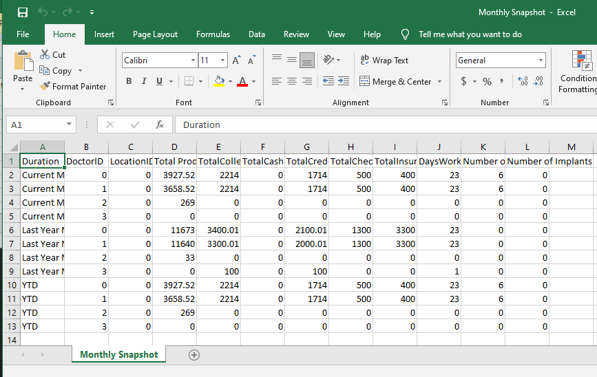Viewport: 597px width, 377px height.
Task: Click the Format Painter brush icon
Action: [45, 87]
